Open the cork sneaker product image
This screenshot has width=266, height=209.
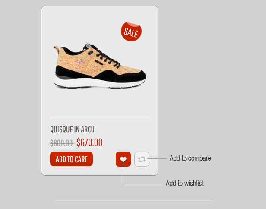pos(100,66)
